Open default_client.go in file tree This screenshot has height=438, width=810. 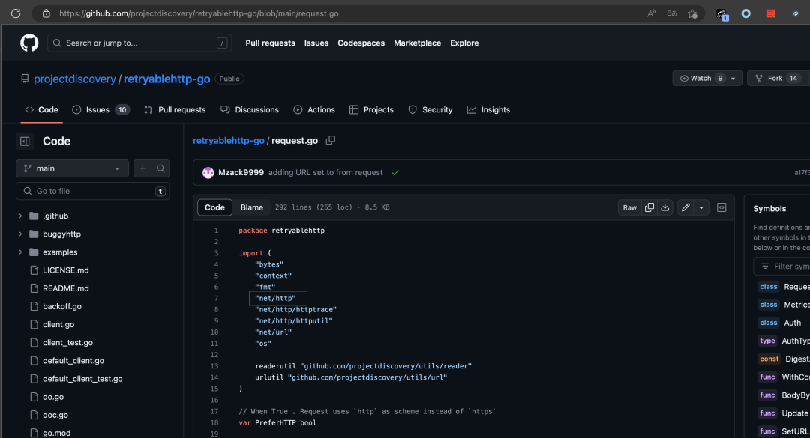click(x=73, y=361)
